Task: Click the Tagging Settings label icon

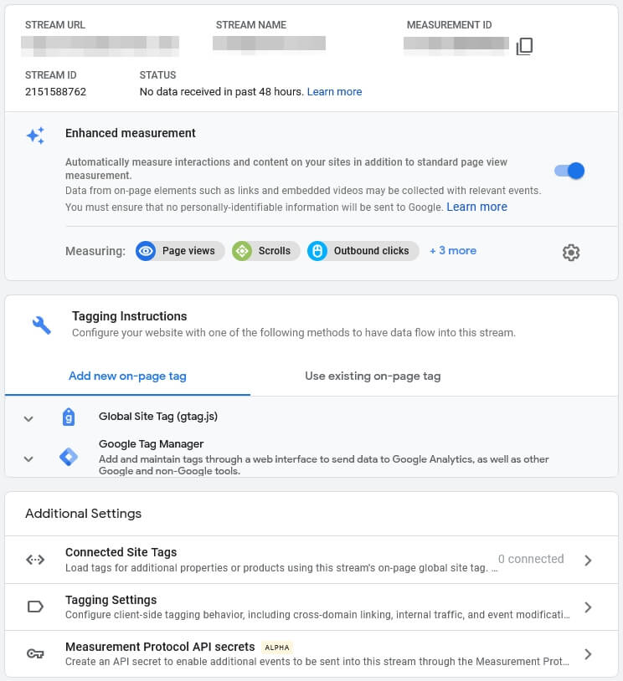Action: pyautogui.click(x=35, y=607)
